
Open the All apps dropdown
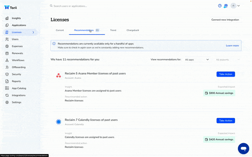[x=197, y=59]
